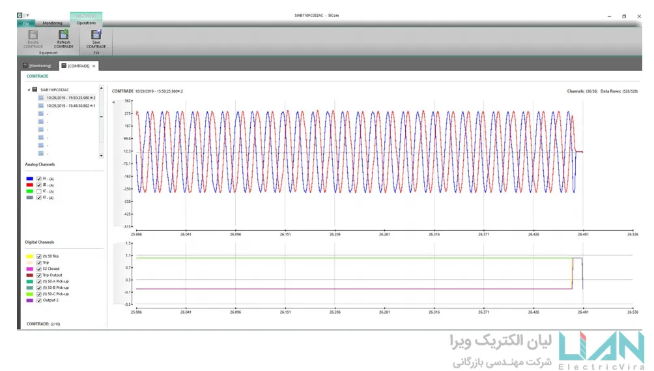Screen dimensions: 654x371
Task: Click the Save COMTRADE ribbon icon
Action: click(96, 35)
